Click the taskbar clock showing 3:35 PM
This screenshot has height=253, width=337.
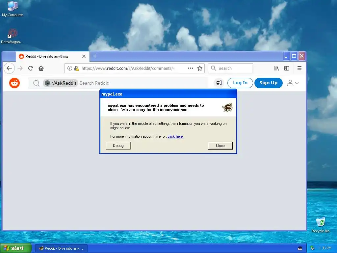(x=325, y=248)
